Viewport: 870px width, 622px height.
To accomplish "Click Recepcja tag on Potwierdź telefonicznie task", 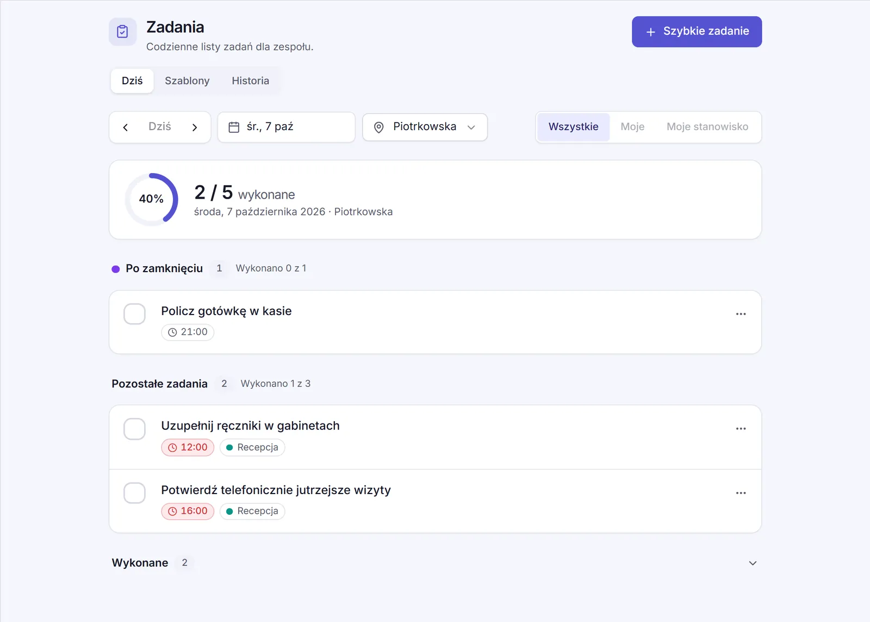I will (252, 511).
